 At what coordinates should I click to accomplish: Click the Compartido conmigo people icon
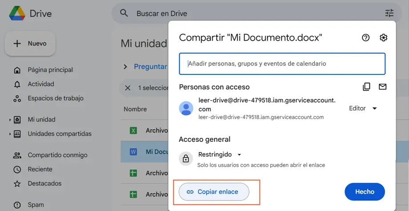pyautogui.click(x=17, y=155)
